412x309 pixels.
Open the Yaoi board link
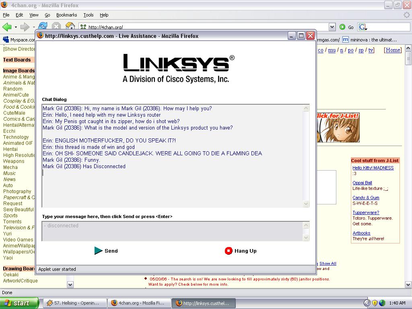8,258
